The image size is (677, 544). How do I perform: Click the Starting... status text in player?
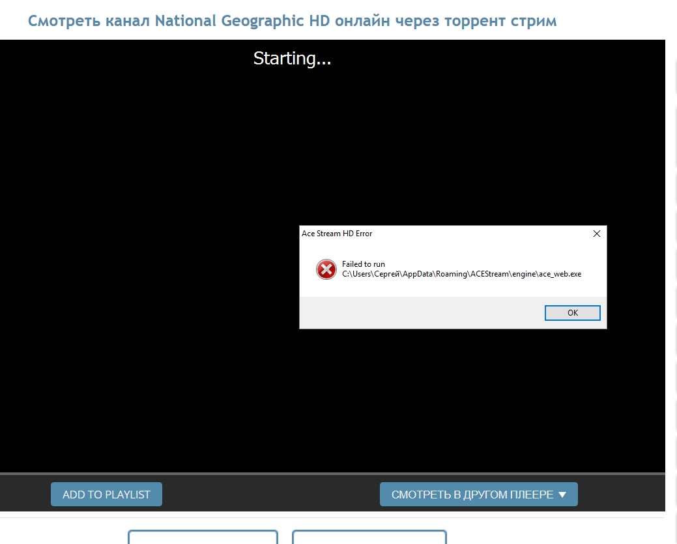tap(292, 59)
